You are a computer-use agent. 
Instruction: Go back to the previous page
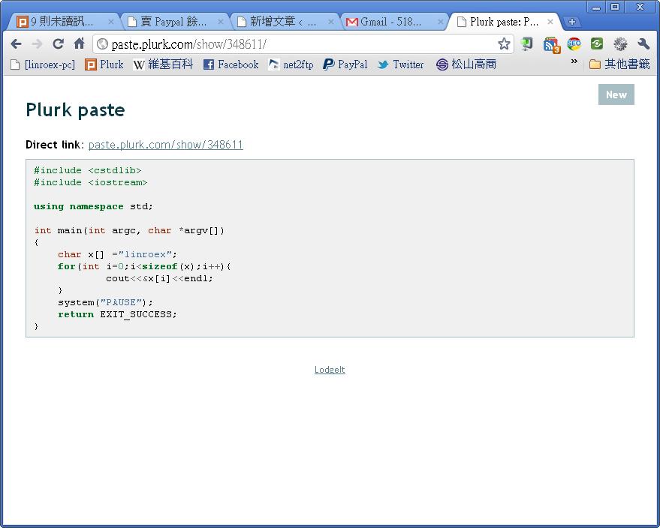16,43
